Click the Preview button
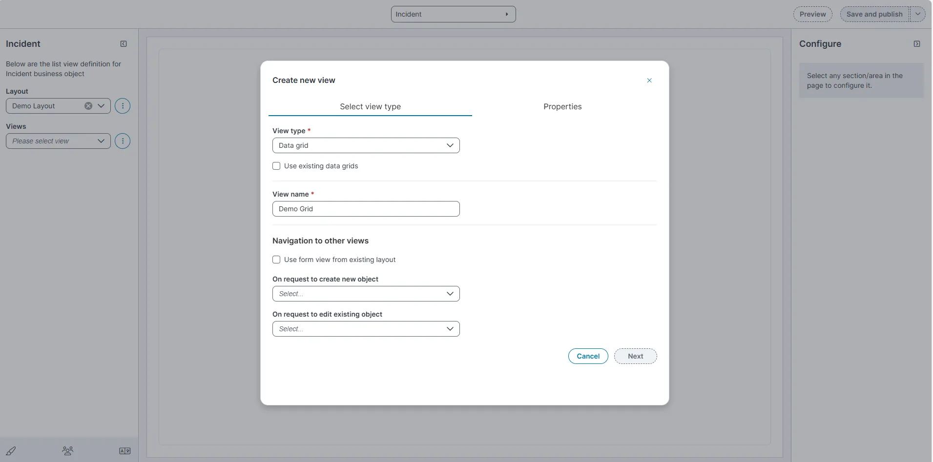Viewport: 933px width, 462px height. pos(813,14)
